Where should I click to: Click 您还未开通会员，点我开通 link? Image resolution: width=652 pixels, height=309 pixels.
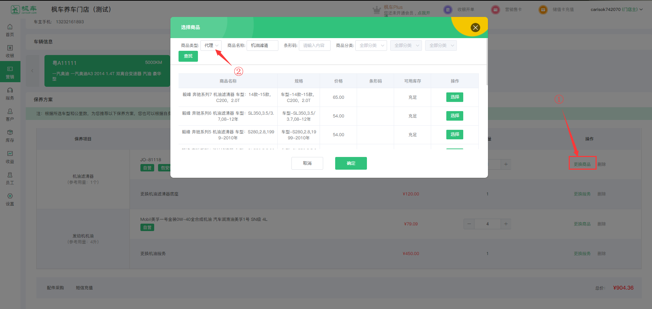[407, 13]
